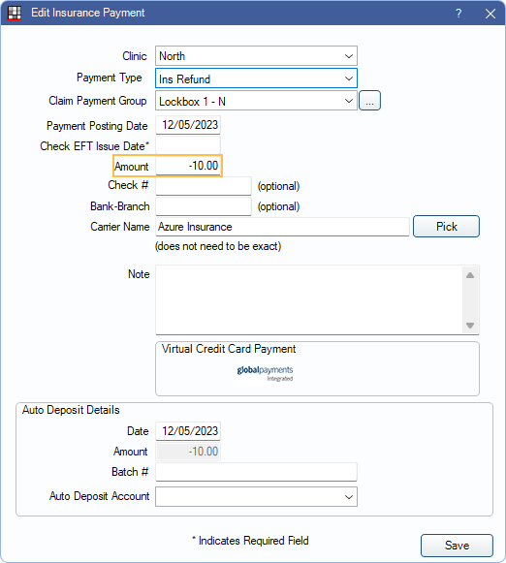
Task: Close the Edit Insurance Payment window
Action: [x=490, y=14]
